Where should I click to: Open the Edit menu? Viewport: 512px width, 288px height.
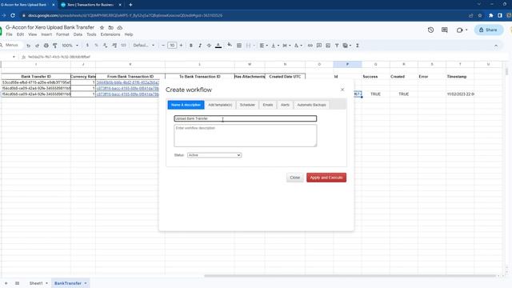(20, 34)
